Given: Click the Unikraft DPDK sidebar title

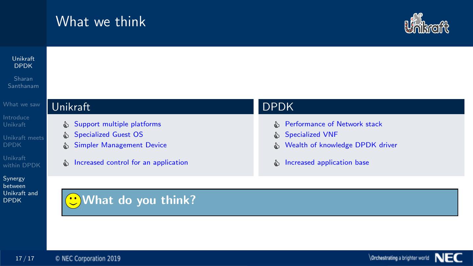Looking at the screenshot, I should coord(23,62).
